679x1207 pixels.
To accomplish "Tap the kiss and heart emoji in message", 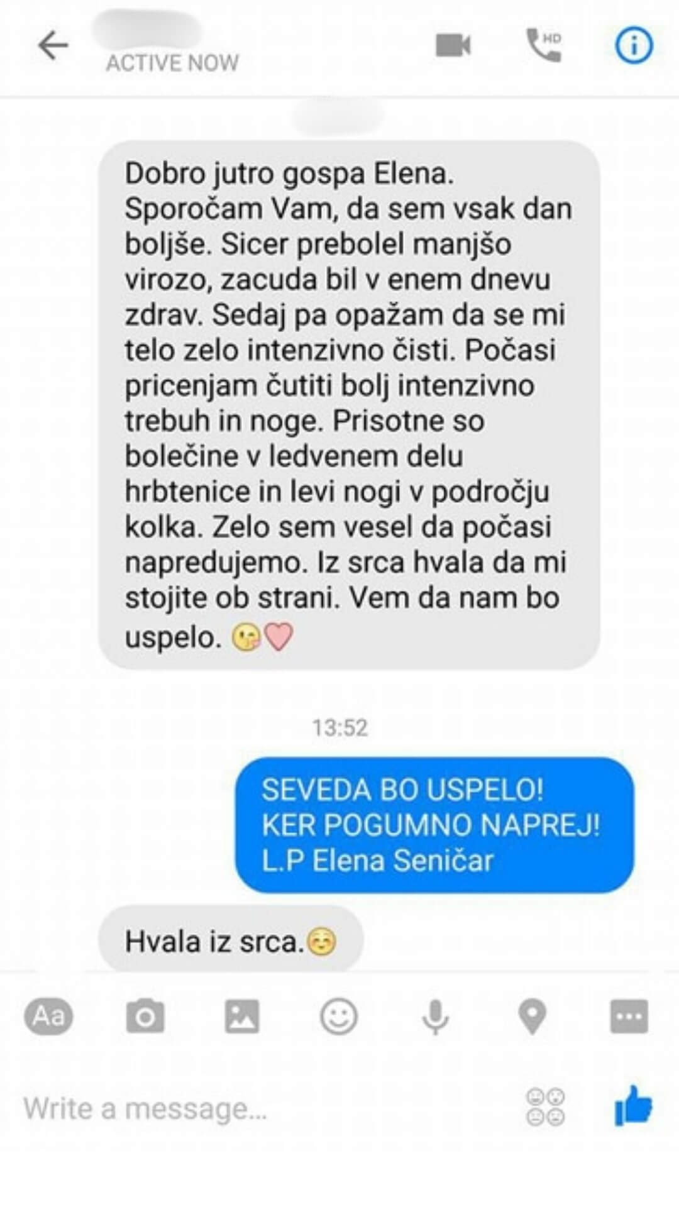I will pos(262,637).
